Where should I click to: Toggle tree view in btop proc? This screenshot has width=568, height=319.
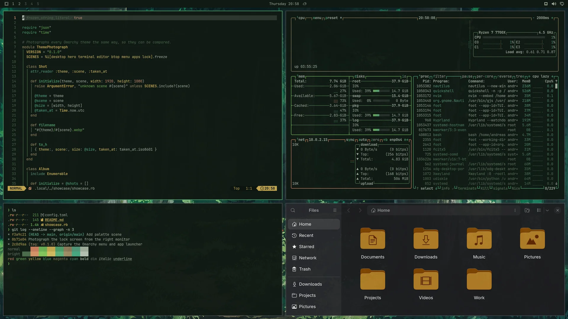click(520, 76)
